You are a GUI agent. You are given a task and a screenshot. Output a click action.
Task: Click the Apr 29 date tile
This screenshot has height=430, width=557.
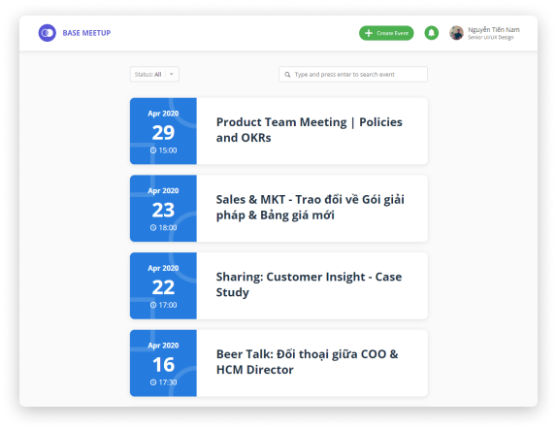tap(163, 131)
